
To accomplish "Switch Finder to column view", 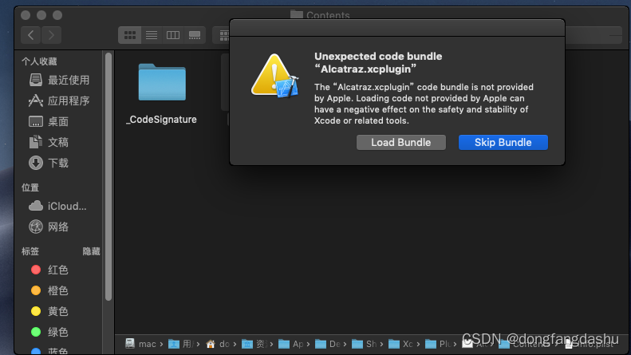I will (173, 35).
